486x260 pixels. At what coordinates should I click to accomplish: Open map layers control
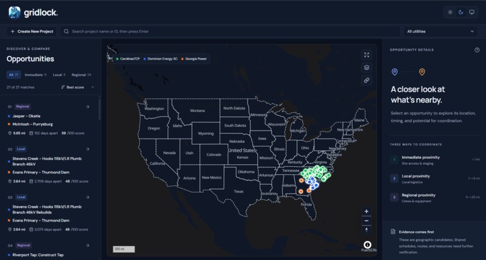point(367,67)
